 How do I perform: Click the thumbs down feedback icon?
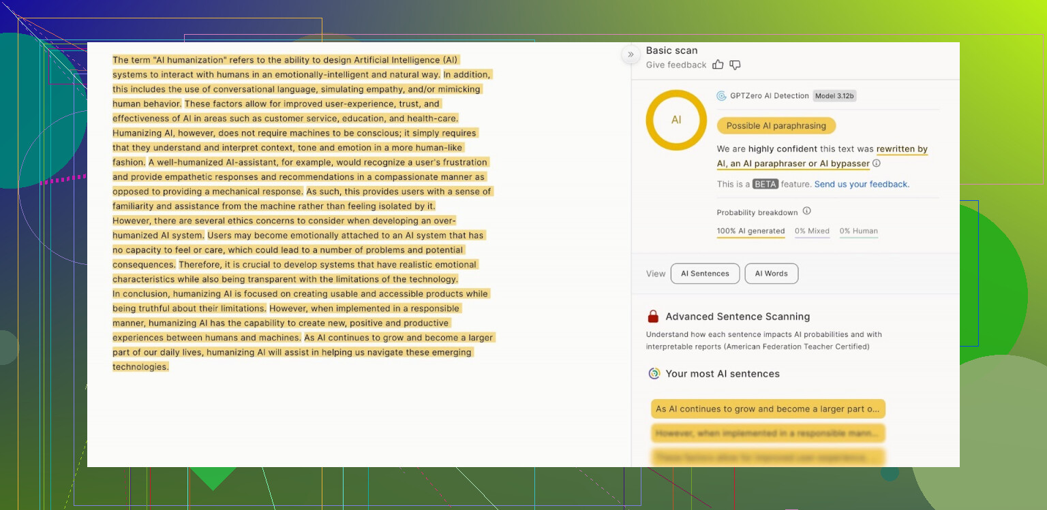pyautogui.click(x=735, y=65)
